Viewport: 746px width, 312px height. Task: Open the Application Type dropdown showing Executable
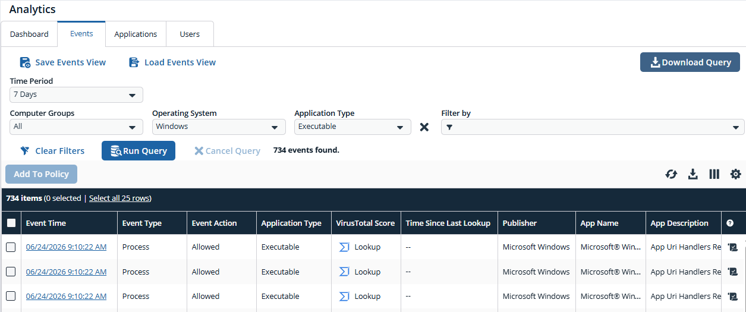(x=352, y=127)
